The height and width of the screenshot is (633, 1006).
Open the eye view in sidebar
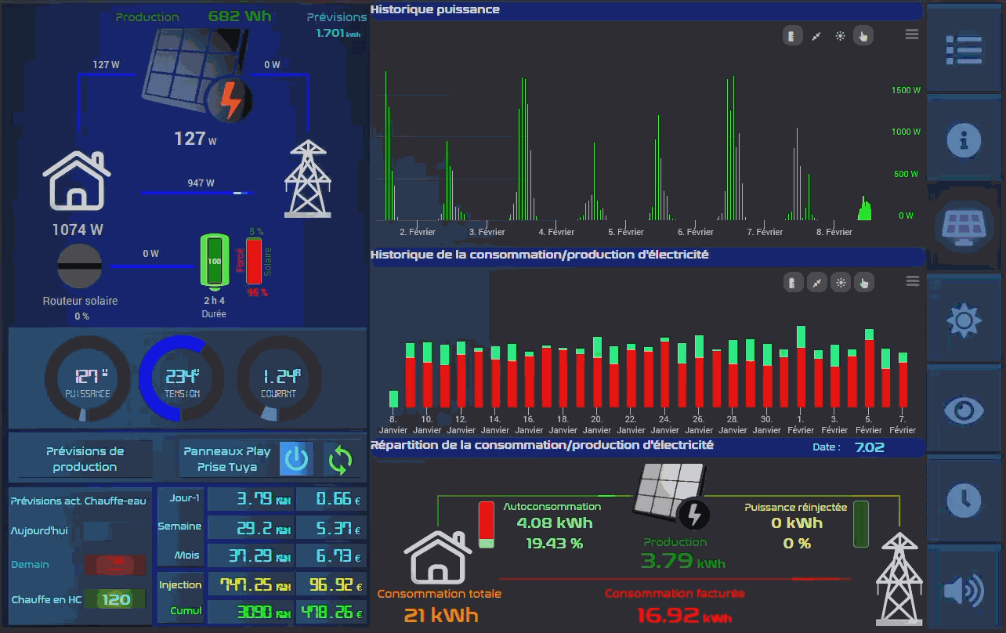click(964, 410)
